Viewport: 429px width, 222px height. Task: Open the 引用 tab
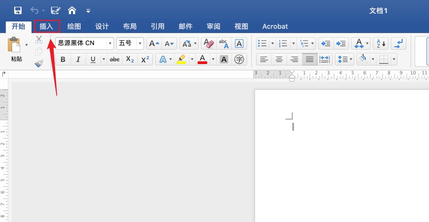pos(158,27)
